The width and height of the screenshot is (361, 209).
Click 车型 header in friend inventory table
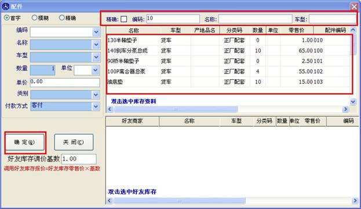pyautogui.click(x=236, y=121)
